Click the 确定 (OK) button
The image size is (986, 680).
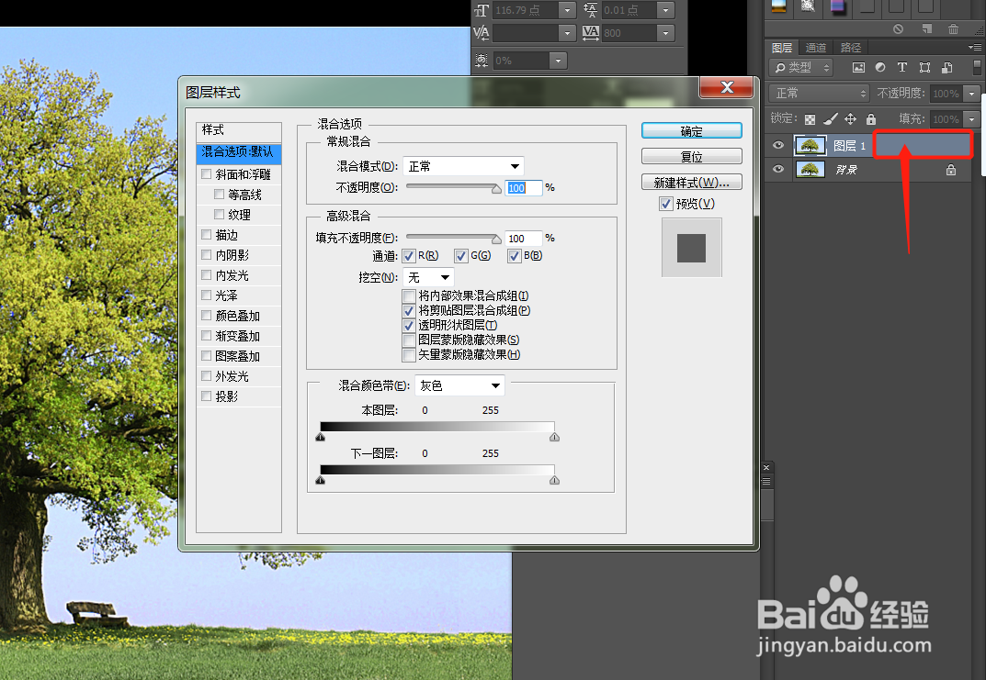(691, 130)
